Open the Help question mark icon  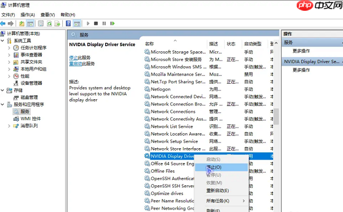click(x=68, y=23)
